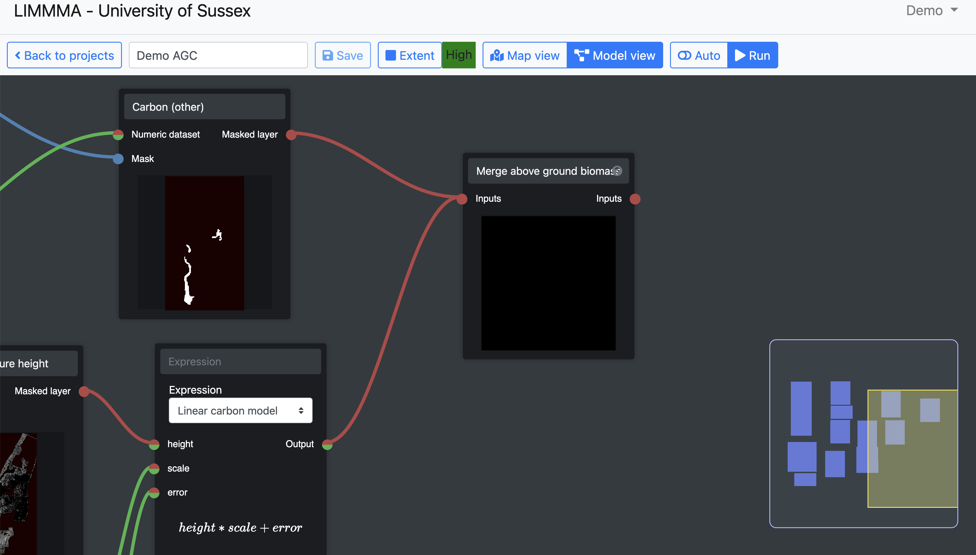Click the Run play icon
The image size is (976, 555).
click(740, 55)
